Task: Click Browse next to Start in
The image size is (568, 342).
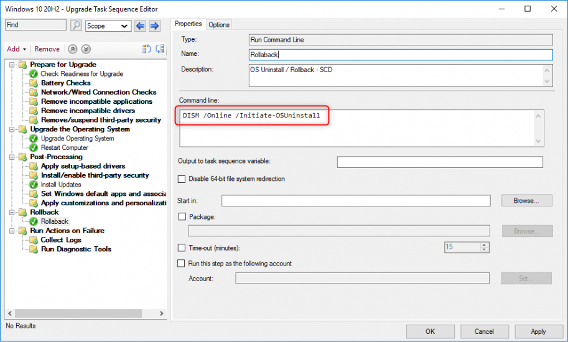Action: [x=527, y=200]
